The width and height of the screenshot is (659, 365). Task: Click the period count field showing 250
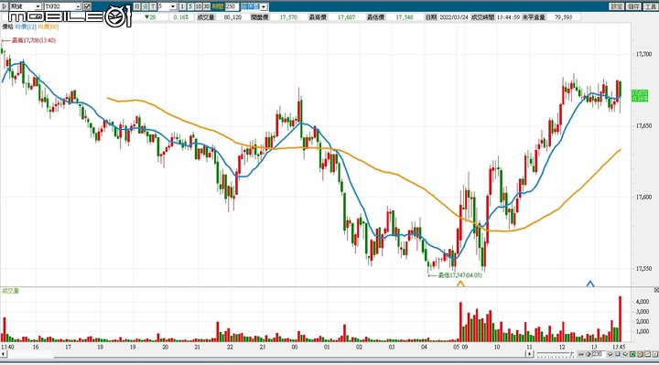[232, 6]
